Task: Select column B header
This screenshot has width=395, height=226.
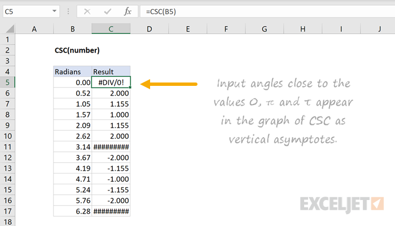Action: pos(73,29)
